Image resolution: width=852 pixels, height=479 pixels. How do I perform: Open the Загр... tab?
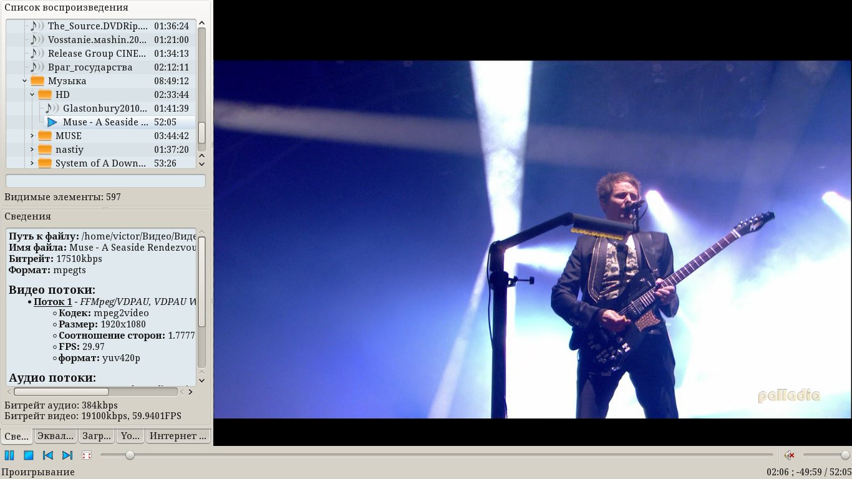pyautogui.click(x=97, y=436)
